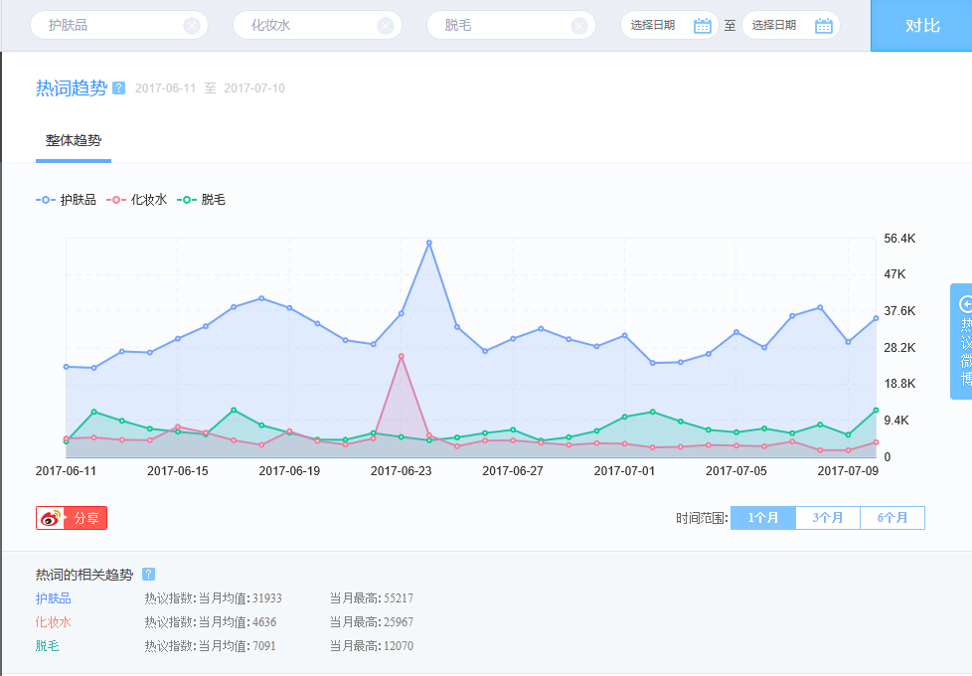Open the end date calendar icon

[x=824, y=26]
